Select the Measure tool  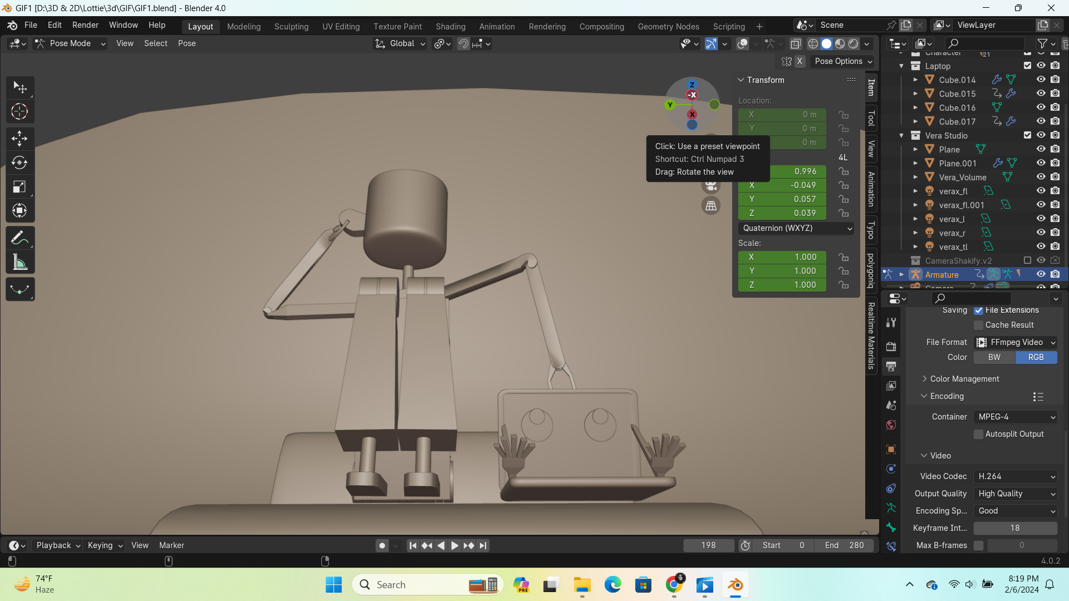(20, 263)
